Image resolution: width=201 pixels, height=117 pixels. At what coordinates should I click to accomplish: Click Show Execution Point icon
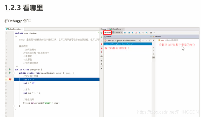pyautogui.click(x=125, y=32)
